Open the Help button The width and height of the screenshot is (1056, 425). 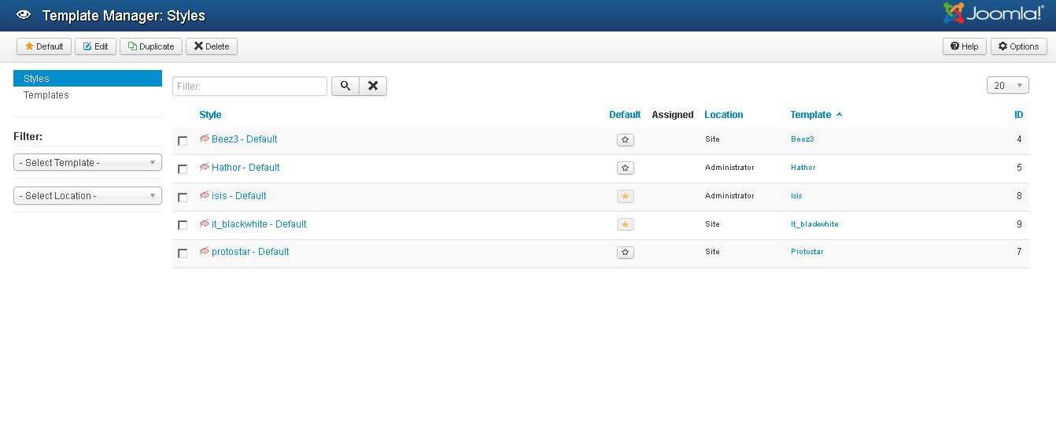tap(965, 46)
